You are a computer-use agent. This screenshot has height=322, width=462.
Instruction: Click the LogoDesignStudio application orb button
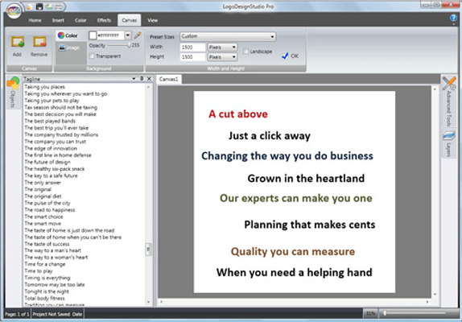tap(14, 11)
